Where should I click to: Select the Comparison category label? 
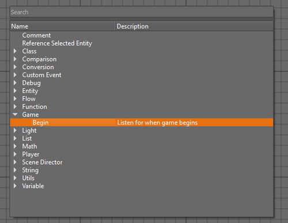tap(39, 59)
